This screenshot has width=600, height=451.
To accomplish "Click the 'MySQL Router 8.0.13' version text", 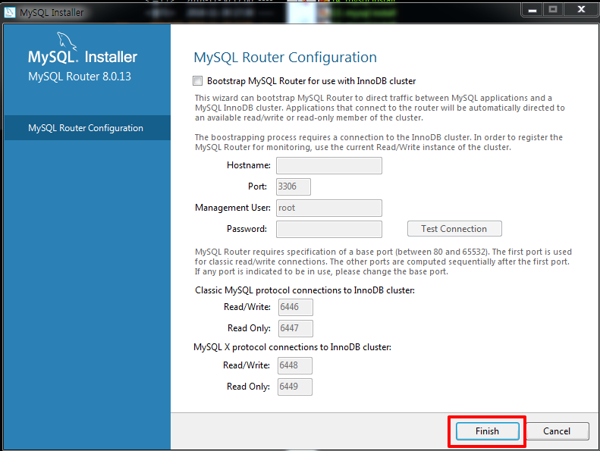I will pos(80,77).
